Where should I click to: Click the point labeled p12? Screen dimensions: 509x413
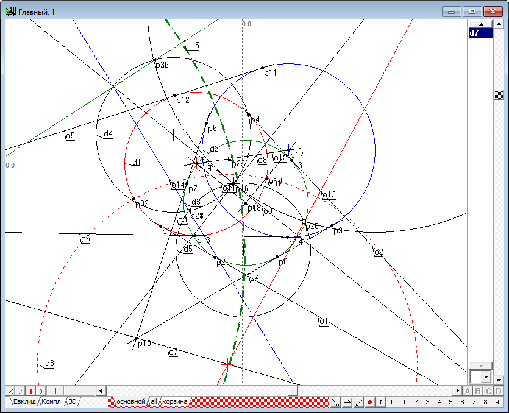174,96
